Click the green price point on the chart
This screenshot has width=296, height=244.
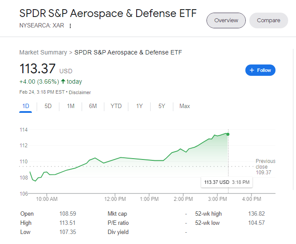pos(228,134)
